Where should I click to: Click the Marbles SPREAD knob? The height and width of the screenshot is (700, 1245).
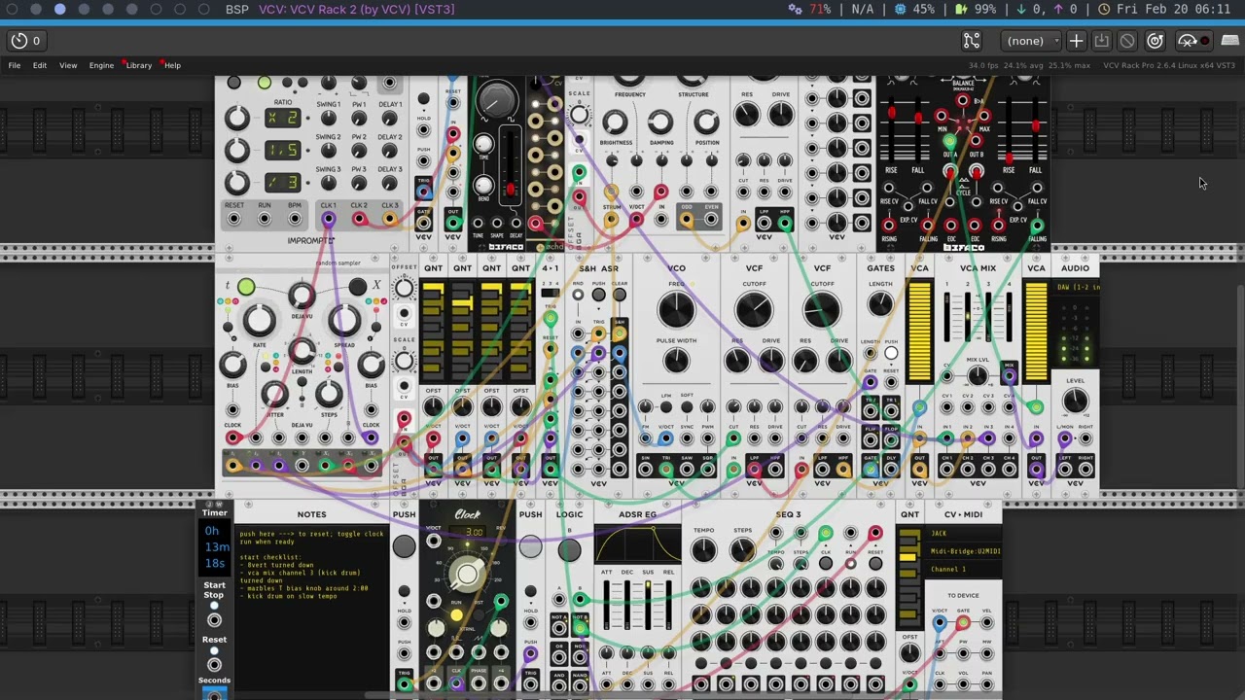tap(344, 320)
